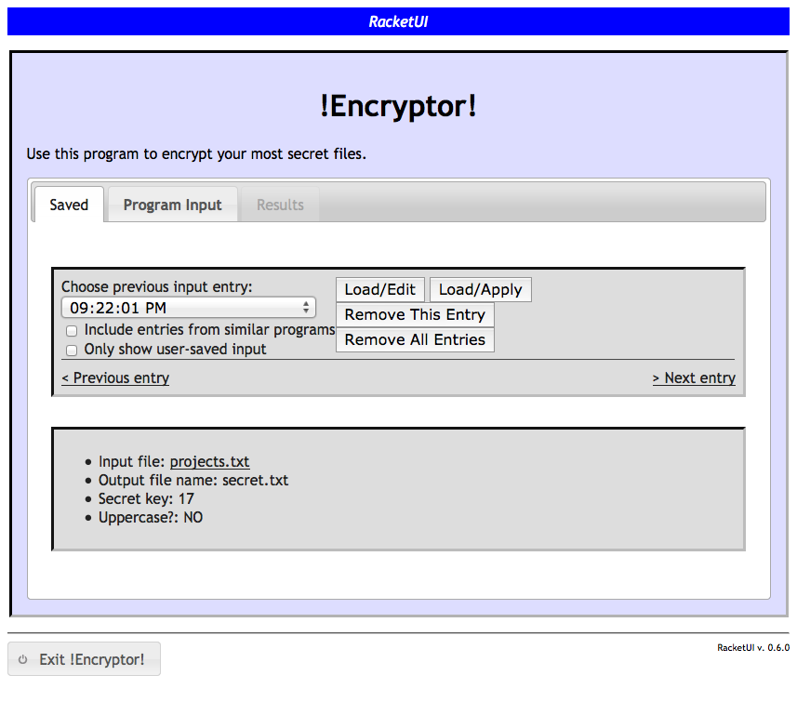Screen dimensions: 797x702
Task: Go to the Previous entry link
Action: [x=115, y=377]
